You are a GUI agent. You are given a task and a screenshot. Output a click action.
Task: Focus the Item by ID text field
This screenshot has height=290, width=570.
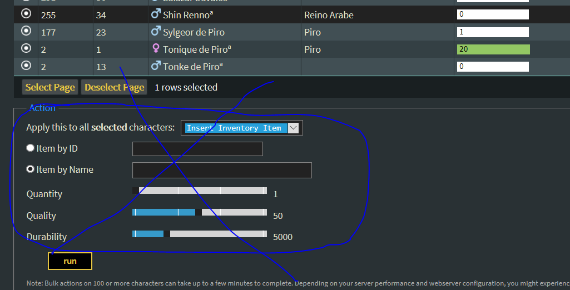197,149
